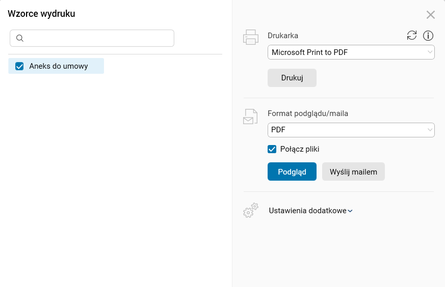The image size is (445, 287).
Task: Click the Wzorce wydruku heading
Action: point(41,14)
